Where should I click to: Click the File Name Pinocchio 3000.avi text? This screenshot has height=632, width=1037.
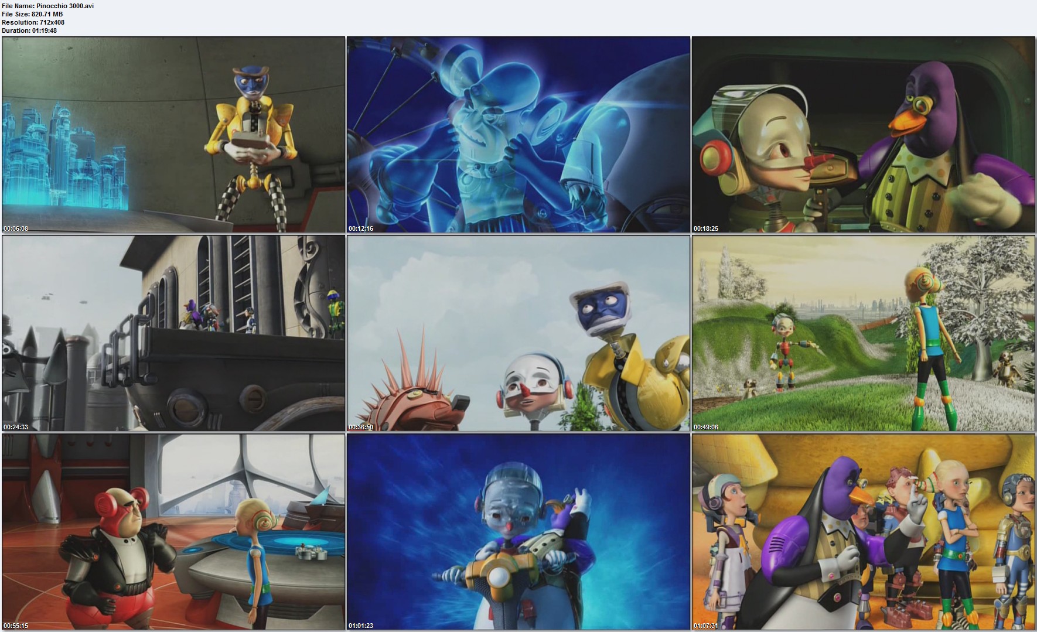[x=48, y=6]
